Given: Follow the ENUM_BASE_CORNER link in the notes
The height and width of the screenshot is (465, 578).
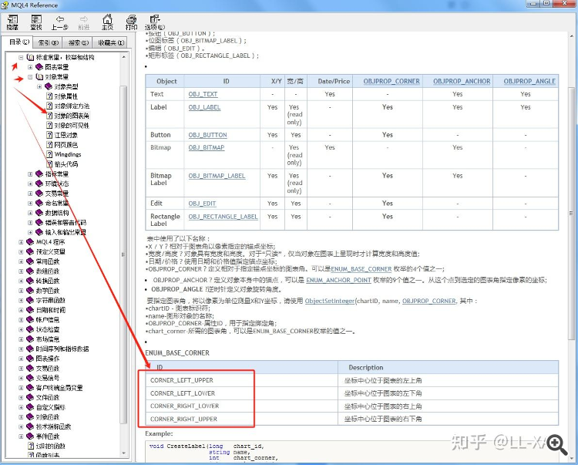Looking at the screenshot, I should [x=361, y=269].
